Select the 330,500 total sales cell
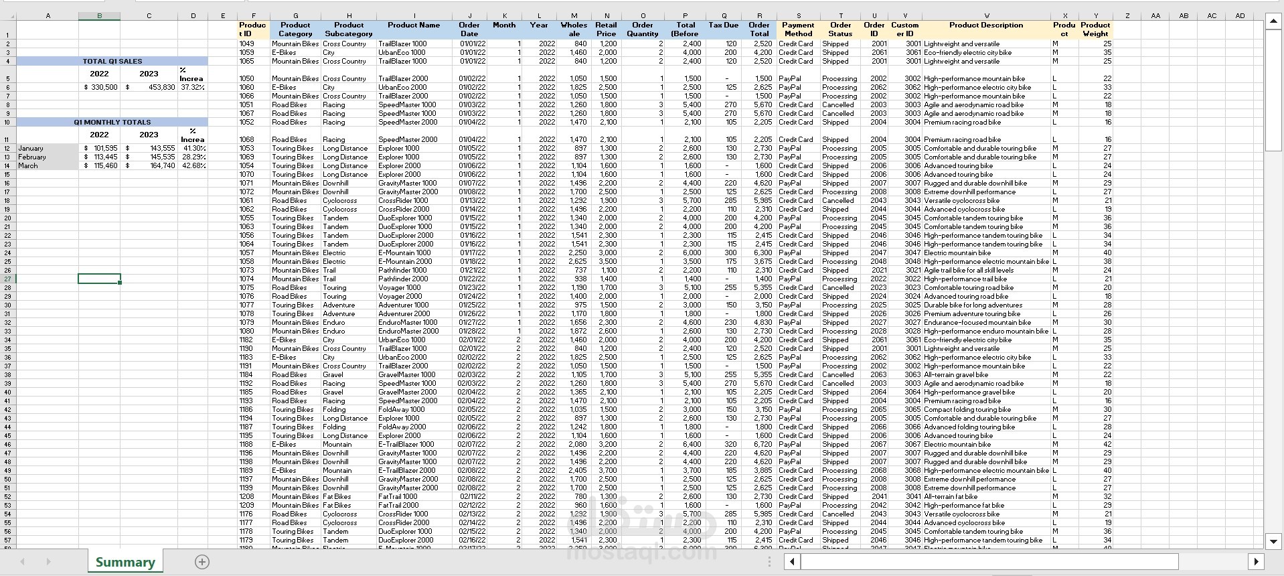This screenshot has width=1284, height=576. click(99, 87)
